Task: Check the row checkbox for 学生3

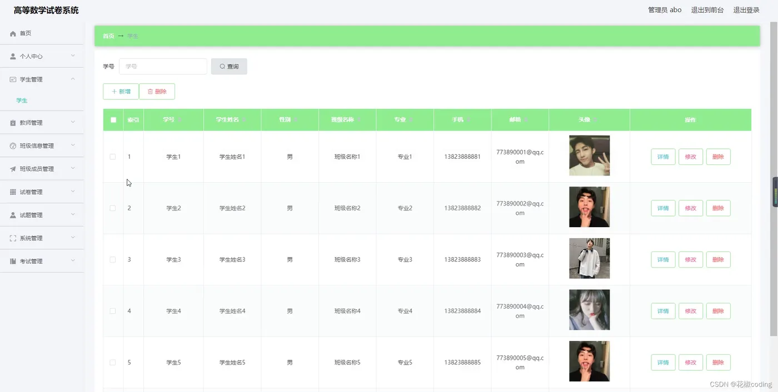Action: 113,260
